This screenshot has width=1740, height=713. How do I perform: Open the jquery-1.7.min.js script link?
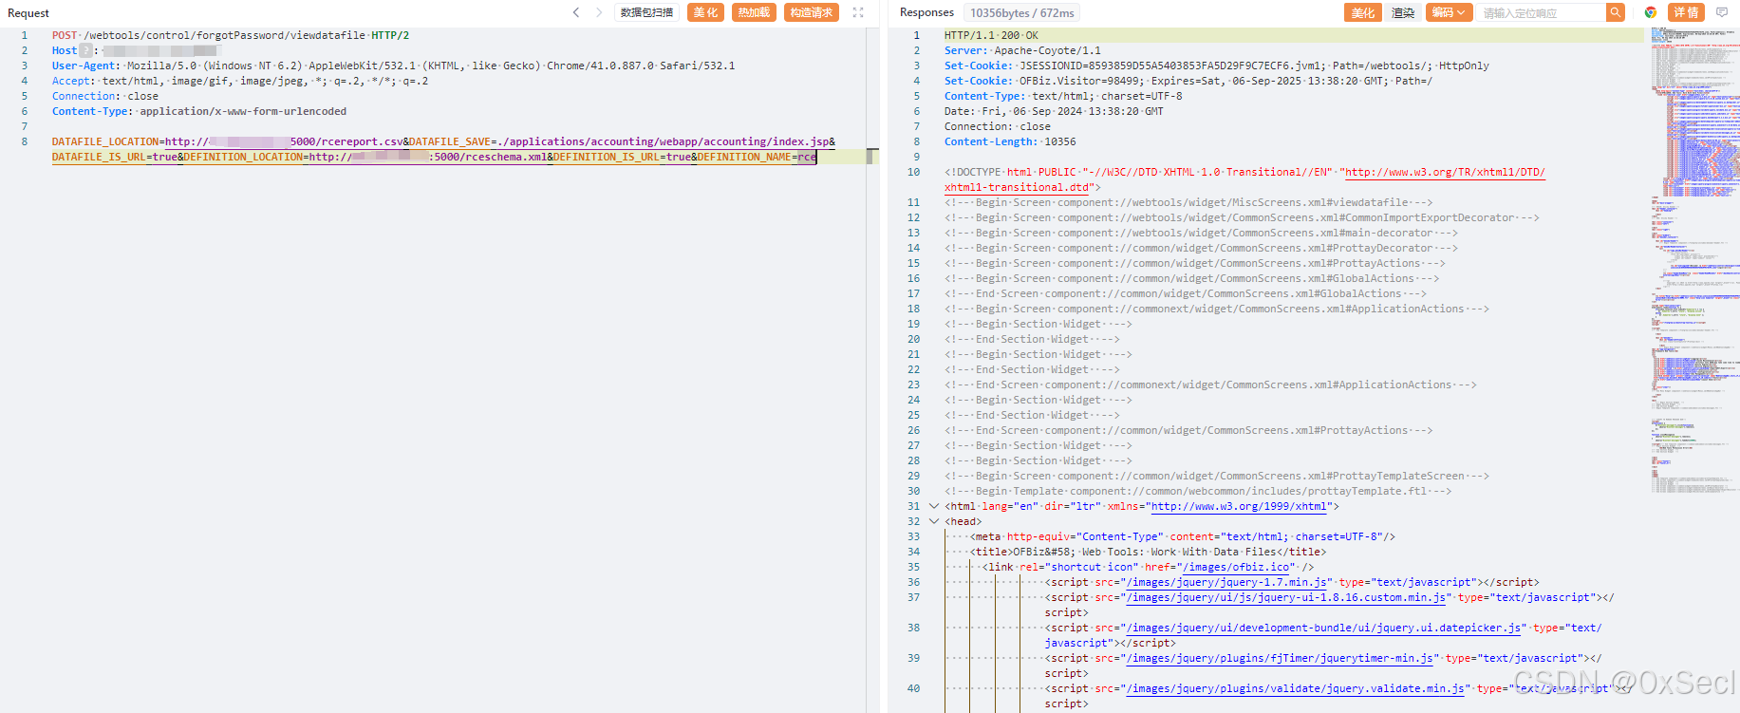1226,582
